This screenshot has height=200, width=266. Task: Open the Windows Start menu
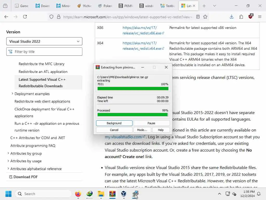point(8,194)
